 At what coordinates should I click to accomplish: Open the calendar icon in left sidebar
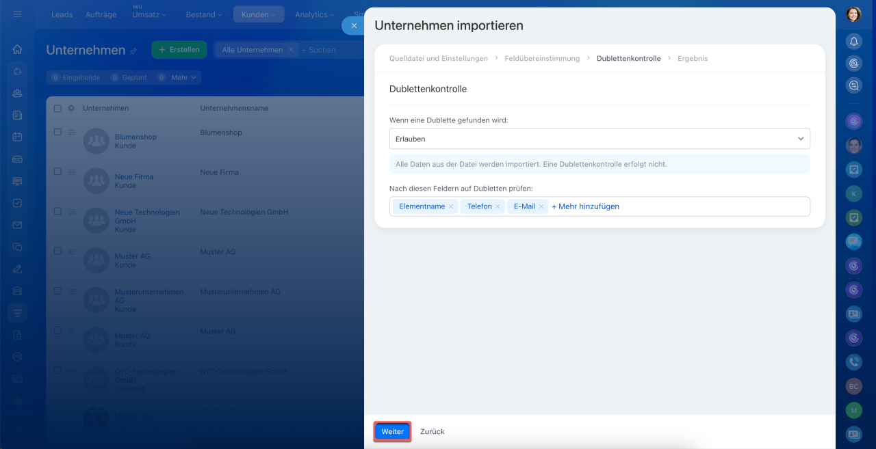point(17,137)
